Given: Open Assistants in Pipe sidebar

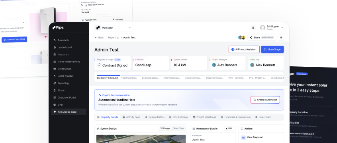Looking at the screenshot, I should click(x=69, y=40).
